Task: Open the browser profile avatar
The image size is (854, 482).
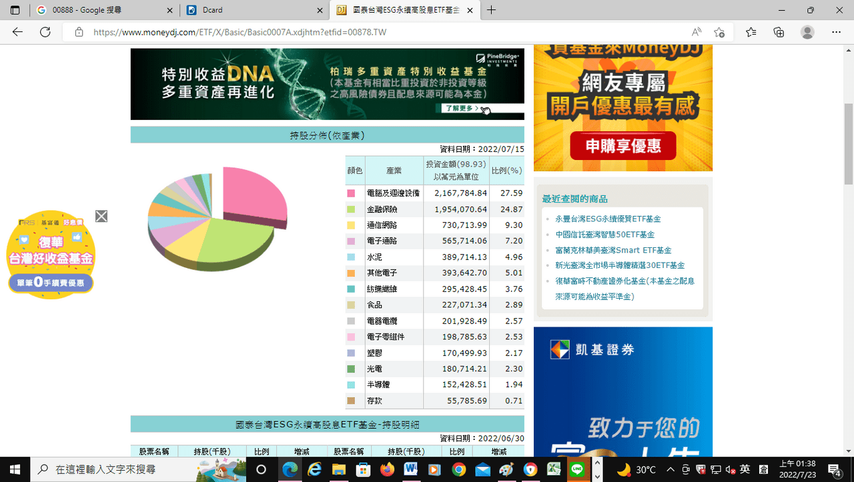Action: (807, 32)
